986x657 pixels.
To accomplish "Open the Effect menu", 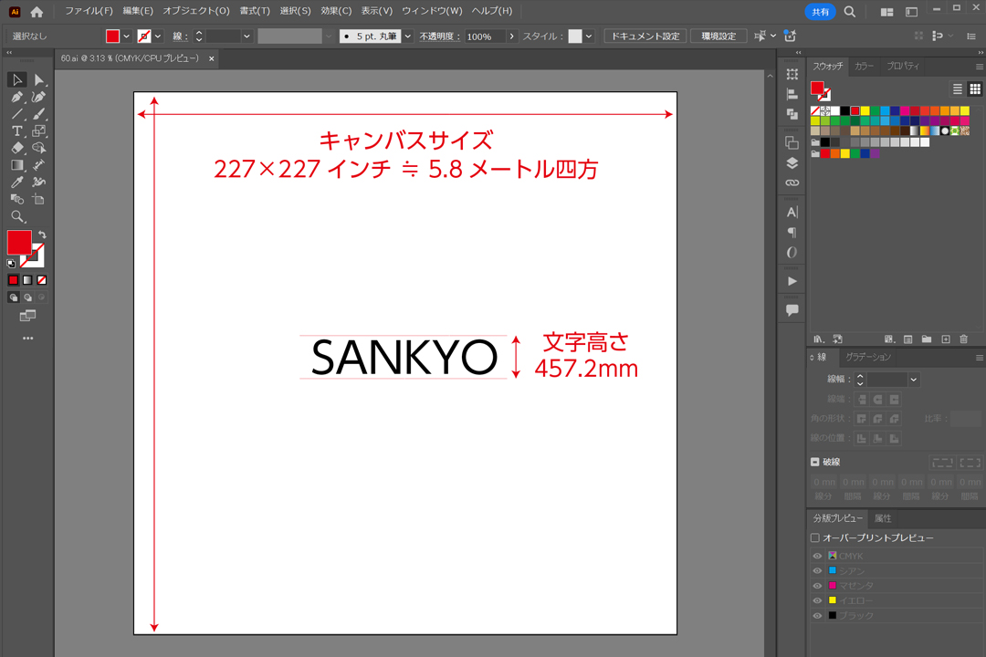I will point(336,11).
